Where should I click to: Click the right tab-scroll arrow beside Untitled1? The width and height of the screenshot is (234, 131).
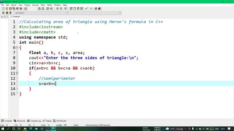tap(7, 17)
